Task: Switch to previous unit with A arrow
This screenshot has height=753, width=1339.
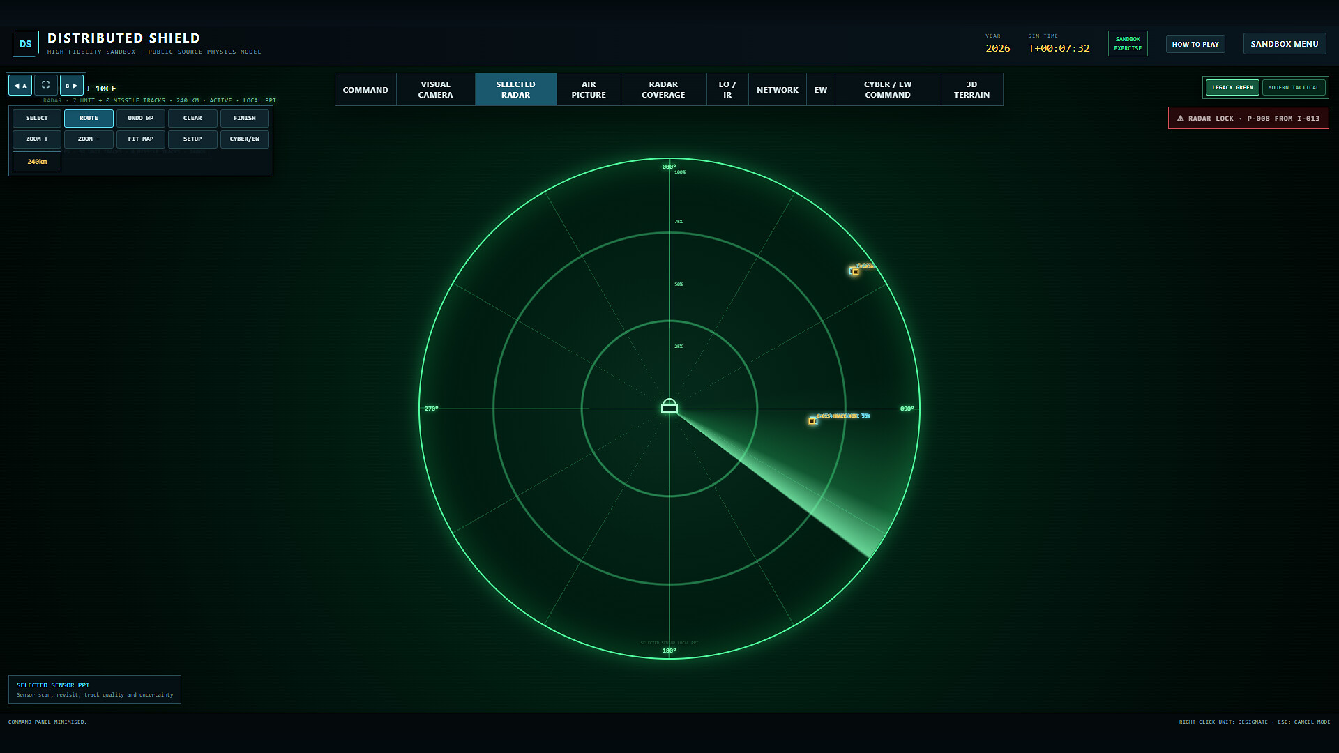Action: (20, 85)
